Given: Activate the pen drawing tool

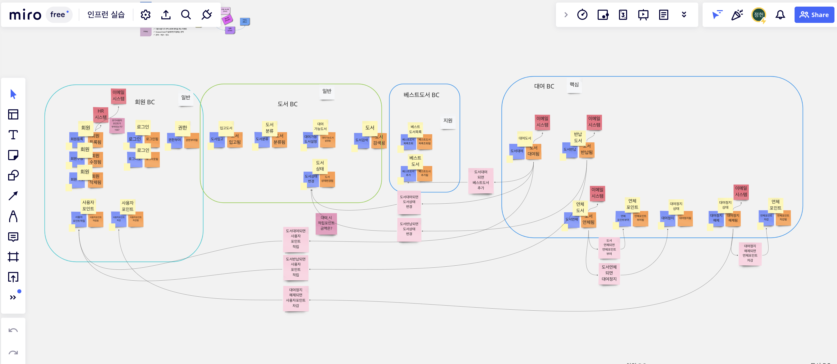Looking at the screenshot, I should 13,216.
